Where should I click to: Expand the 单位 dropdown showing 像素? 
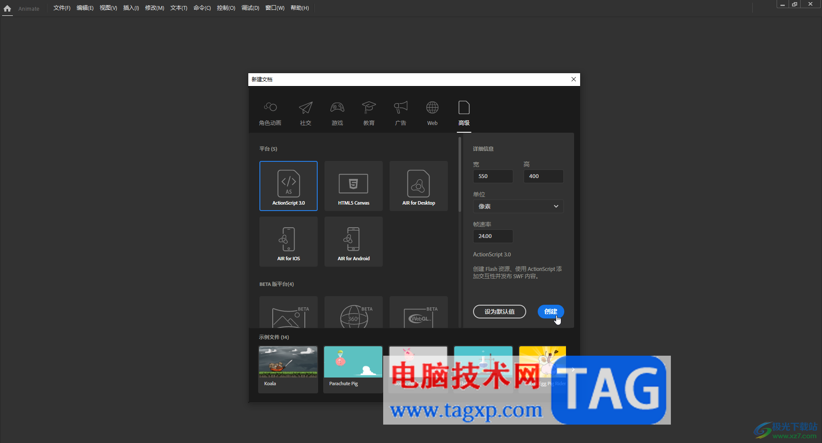coord(518,206)
